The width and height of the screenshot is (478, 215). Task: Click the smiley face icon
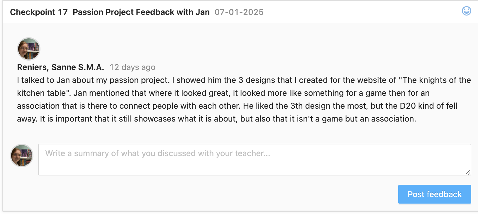[466, 11]
